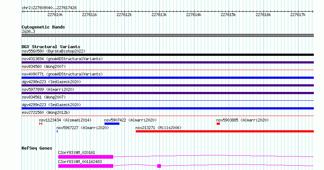This screenshot has width=324, height=170.
Task: Click the 227614k ruler position label
Action: click(x=194, y=15)
